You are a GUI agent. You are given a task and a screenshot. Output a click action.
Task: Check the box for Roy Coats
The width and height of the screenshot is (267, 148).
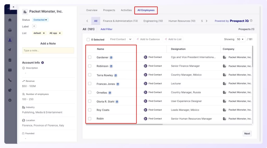click(90, 110)
